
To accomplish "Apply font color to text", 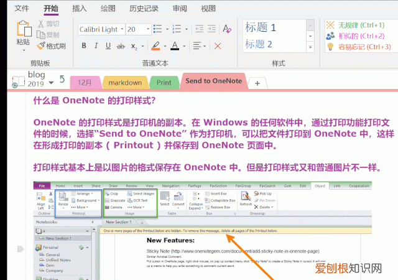I will click(175, 46).
